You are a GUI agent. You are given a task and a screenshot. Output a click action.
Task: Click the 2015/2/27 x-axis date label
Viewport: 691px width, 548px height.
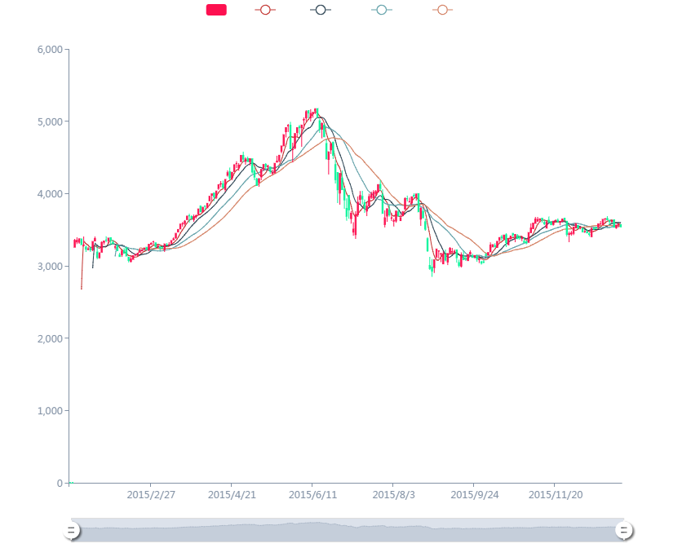[151, 495]
